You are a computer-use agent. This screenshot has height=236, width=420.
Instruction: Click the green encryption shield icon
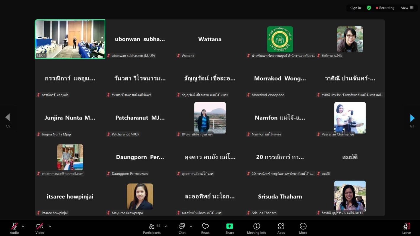point(369,8)
